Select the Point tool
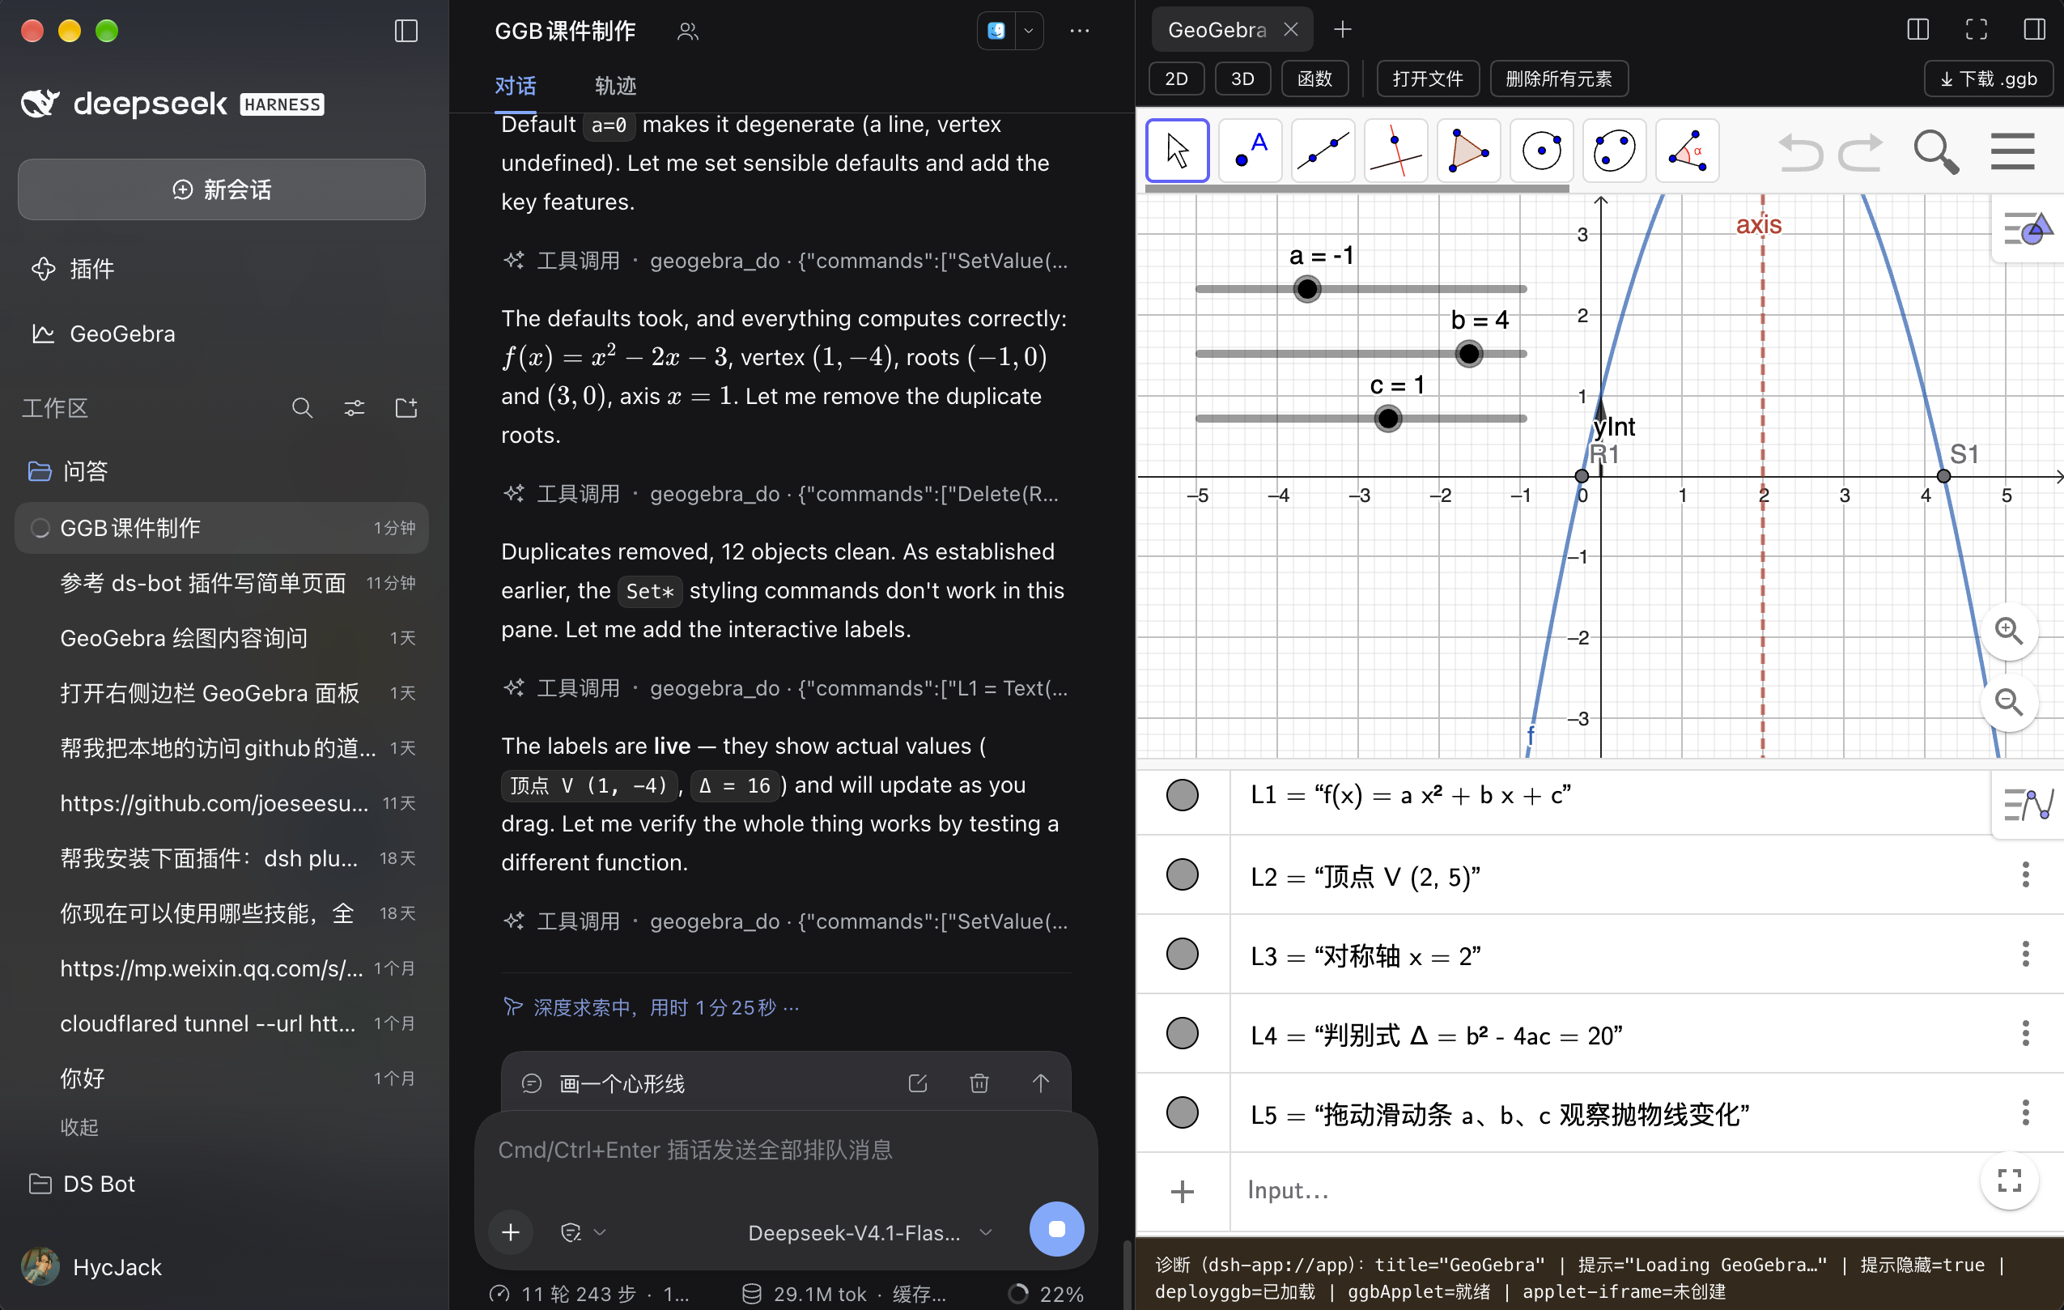Viewport: 2064px width, 1310px height. click(1250, 151)
